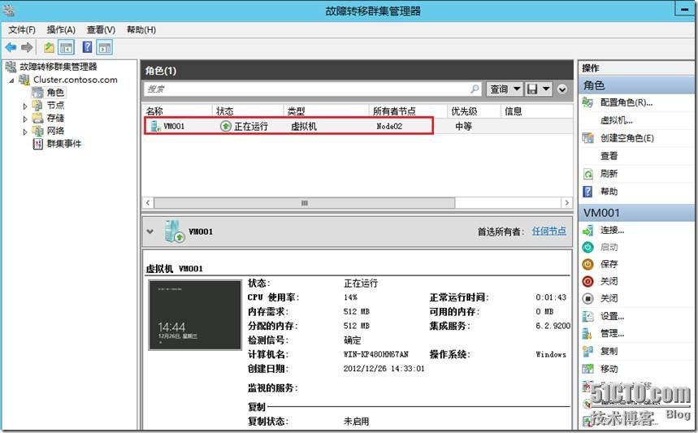Sort by Type (类型) column header
This screenshot has width=698, height=433.
326,111
